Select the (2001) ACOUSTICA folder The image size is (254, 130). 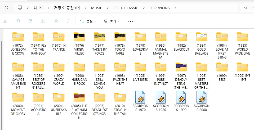[38, 104]
